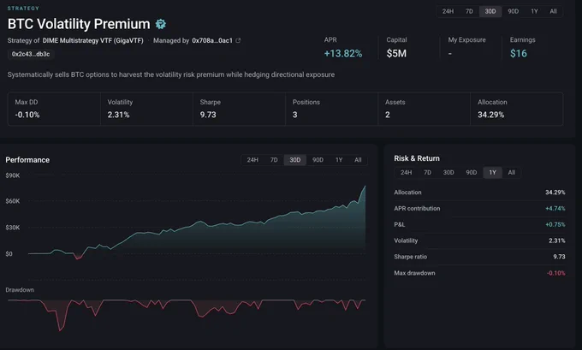Click the peak of the performance chart
This screenshot has height=350, width=582.
point(365,187)
